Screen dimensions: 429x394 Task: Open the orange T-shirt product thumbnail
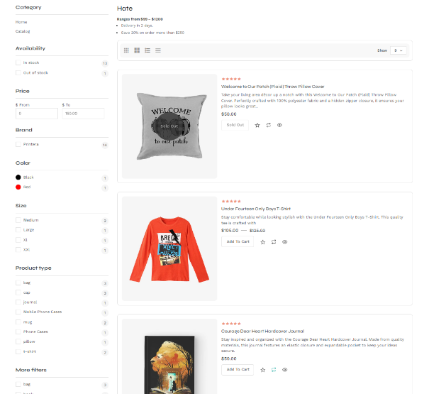[169, 248]
